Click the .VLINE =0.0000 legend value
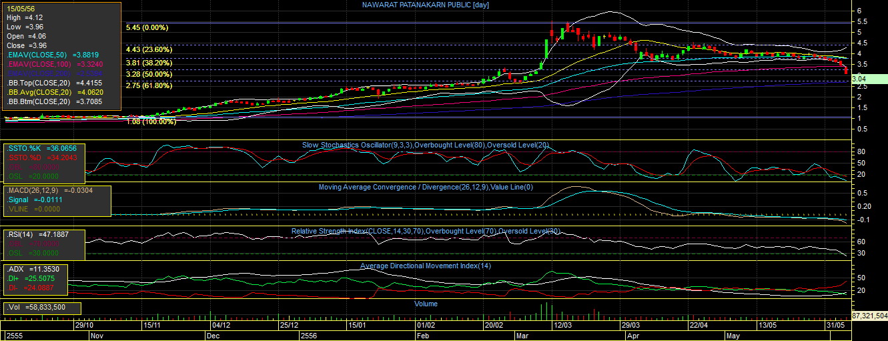888x341 pixels. (x=33, y=209)
